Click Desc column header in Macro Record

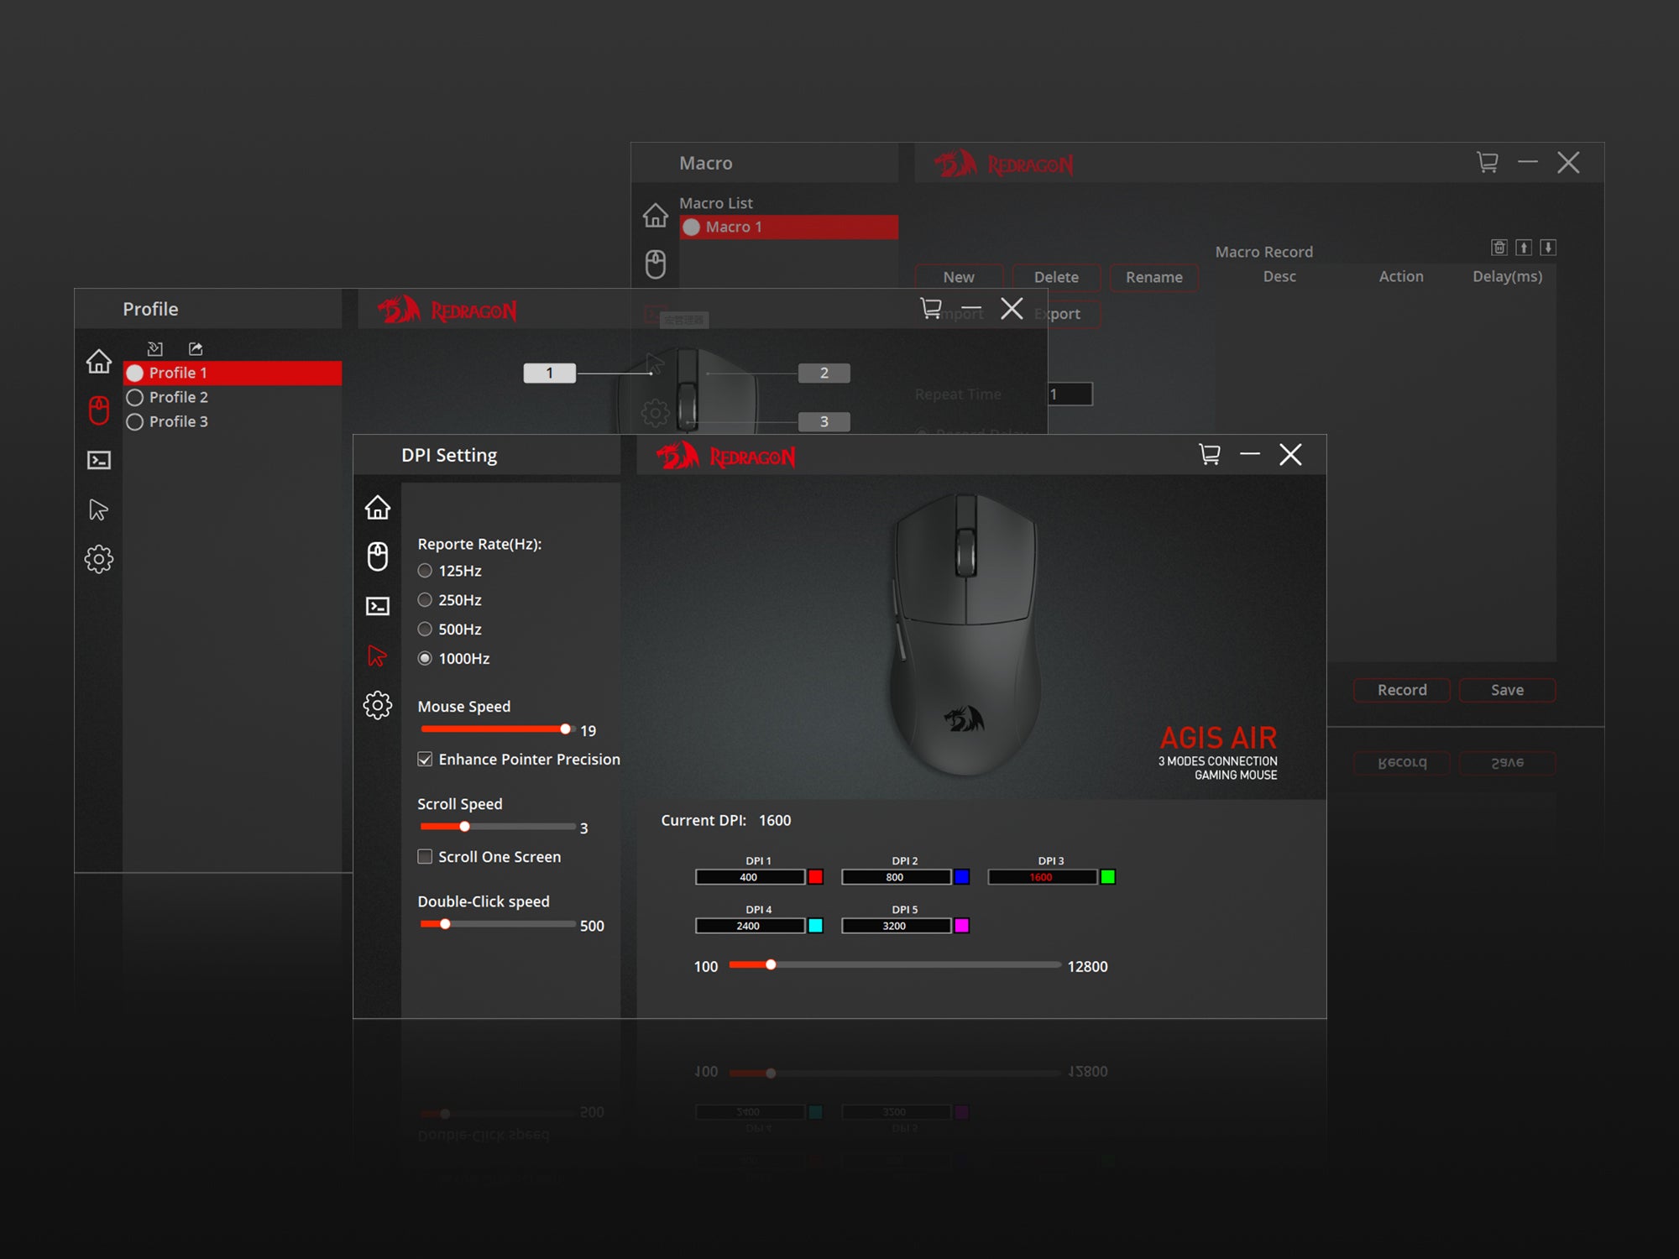1279,276
